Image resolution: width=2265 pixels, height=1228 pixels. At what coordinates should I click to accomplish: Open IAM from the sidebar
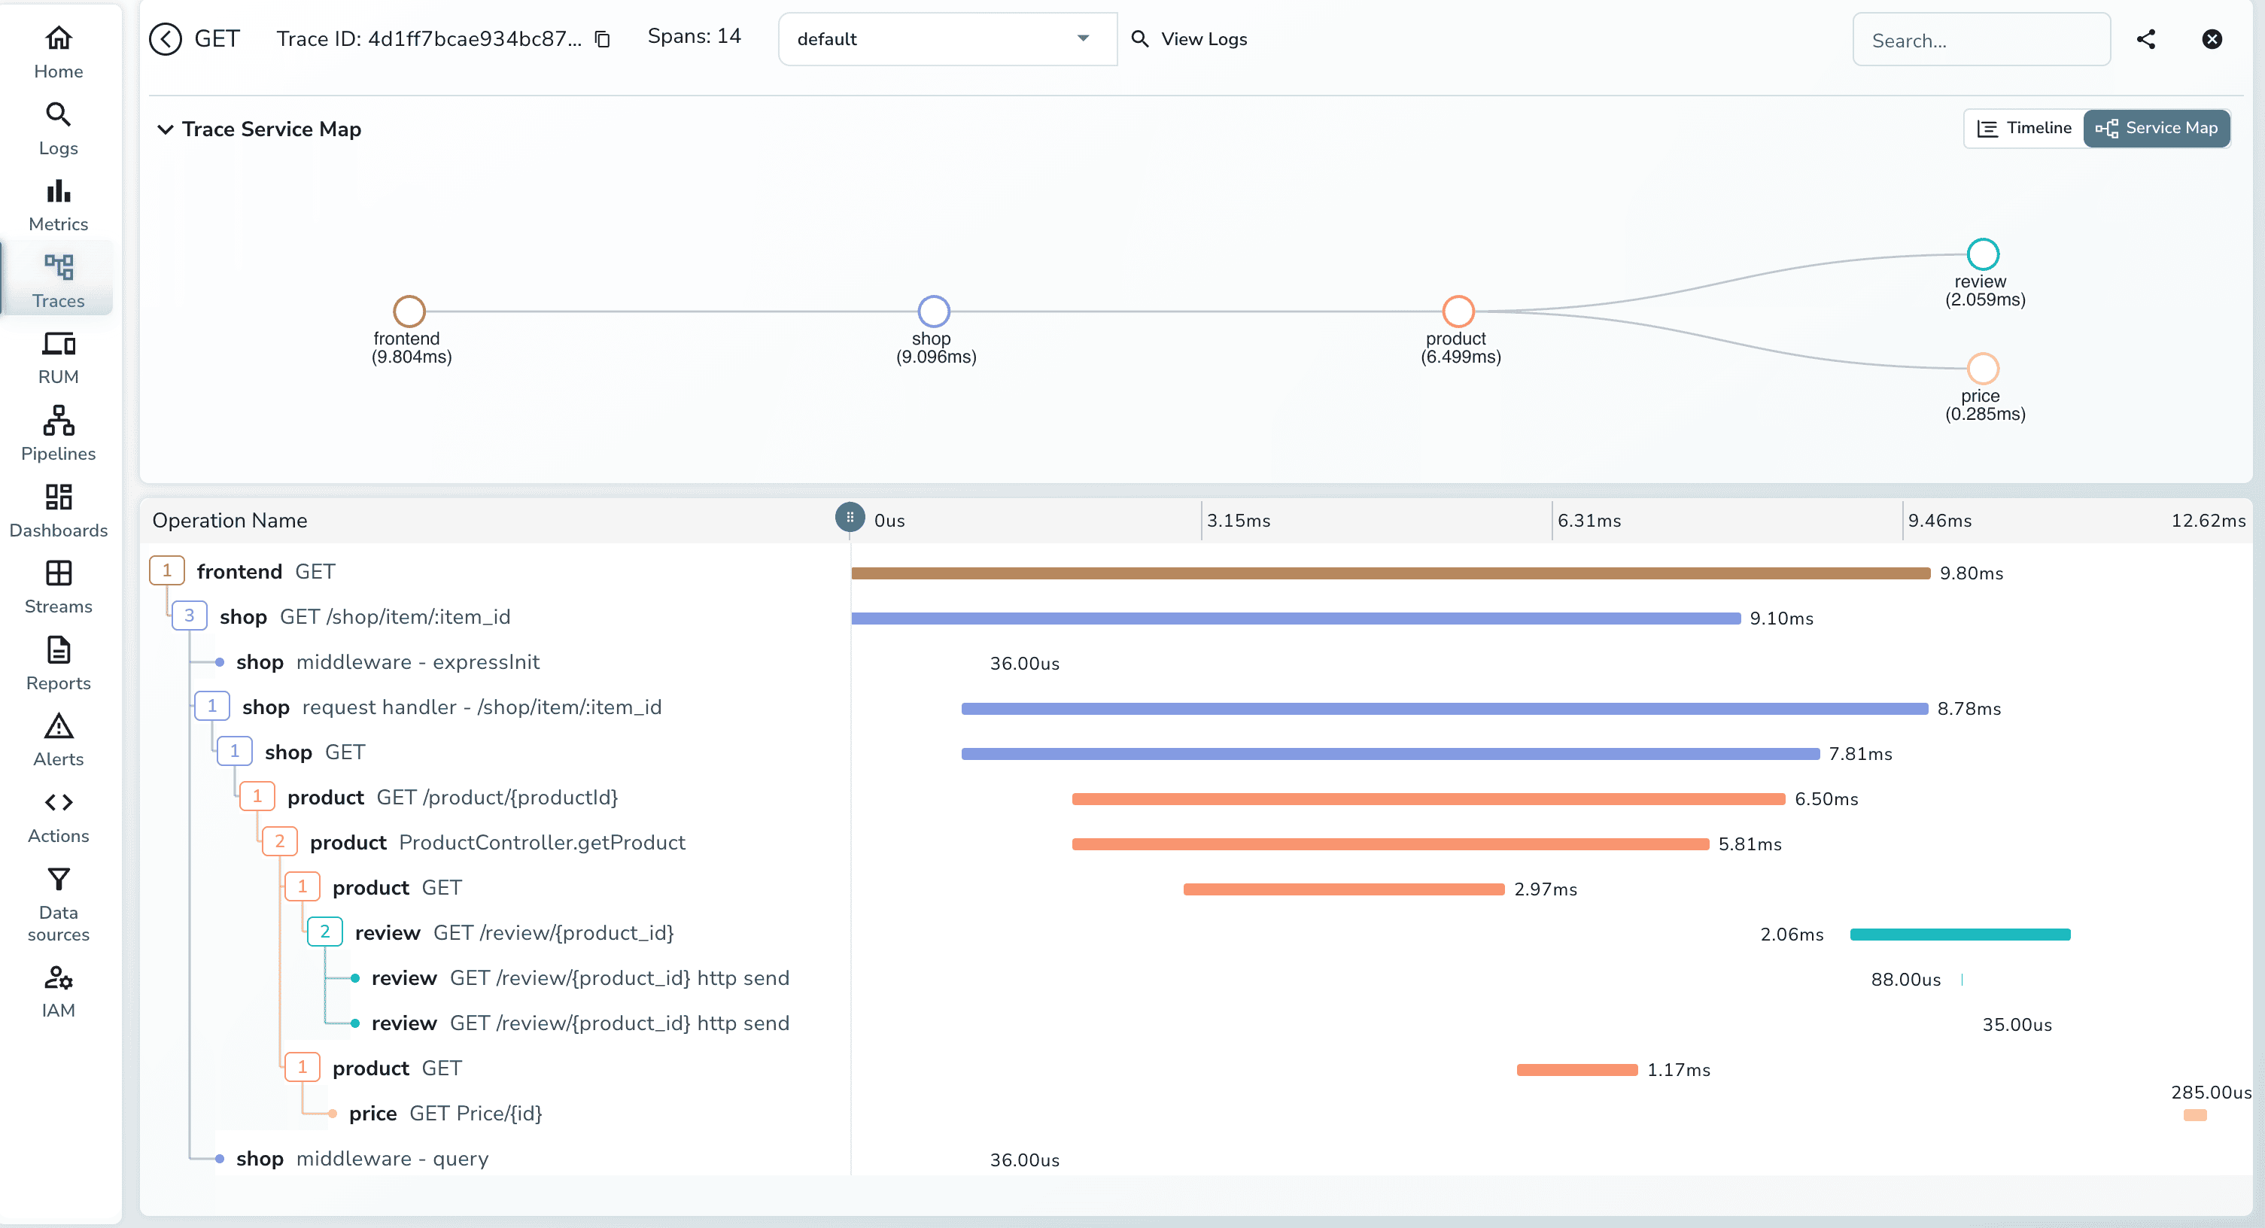[x=58, y=992]
